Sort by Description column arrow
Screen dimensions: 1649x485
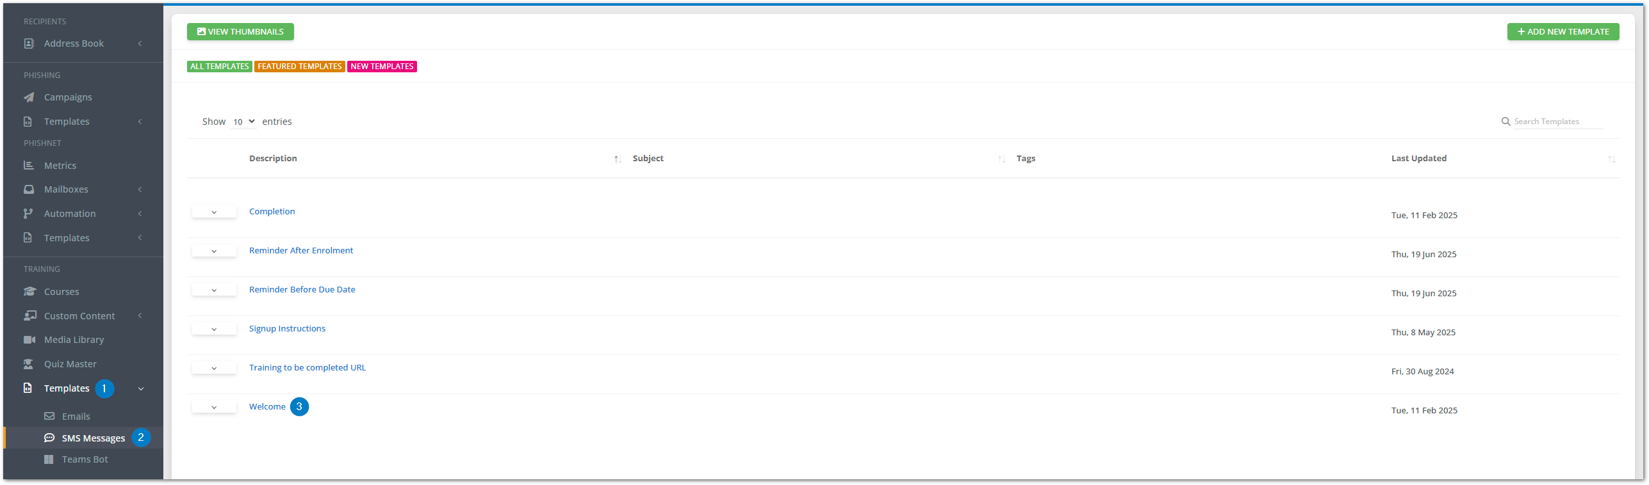click(x=618, y=159)
